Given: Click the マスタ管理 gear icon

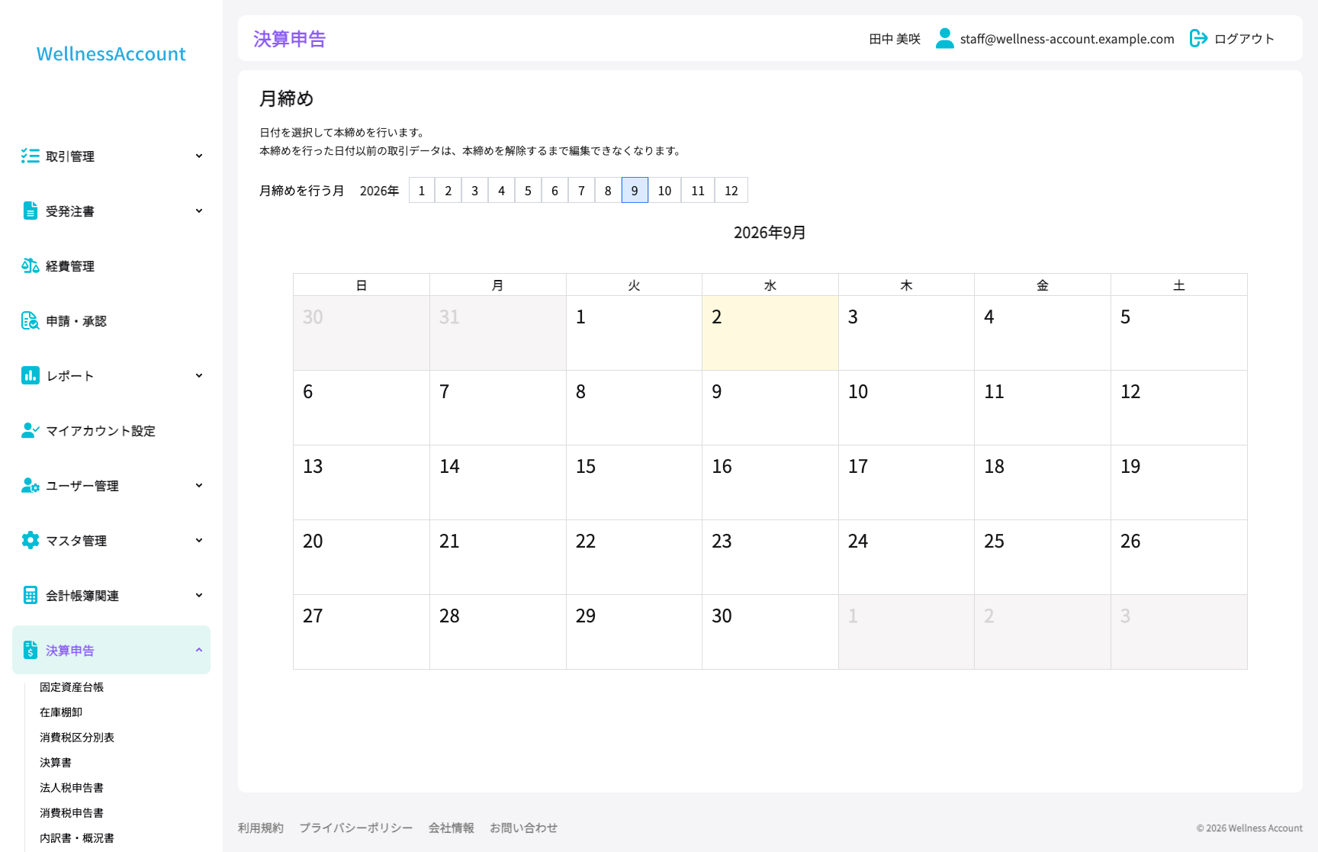Looking at the screenshot, I should [31, 541].
